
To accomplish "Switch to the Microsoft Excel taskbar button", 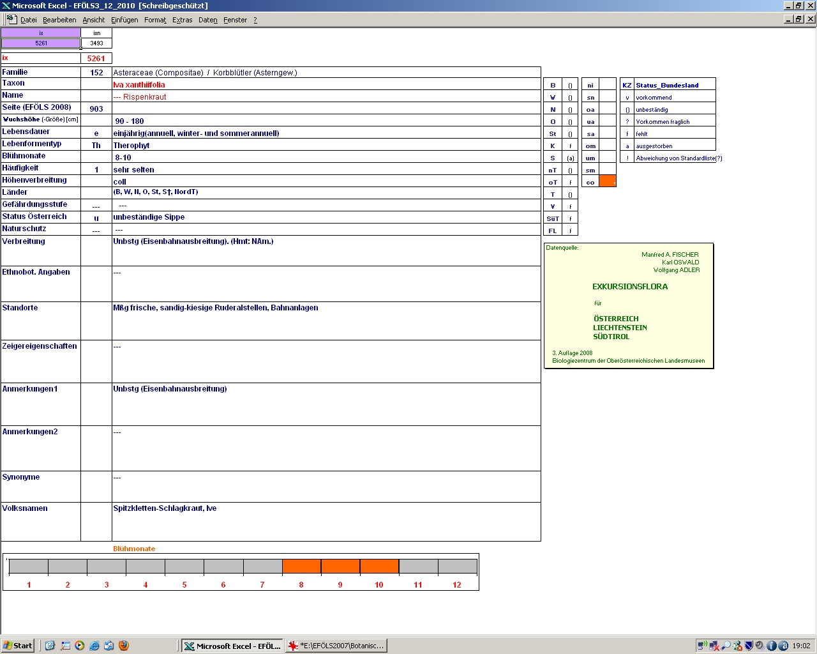I will (232, 646).
